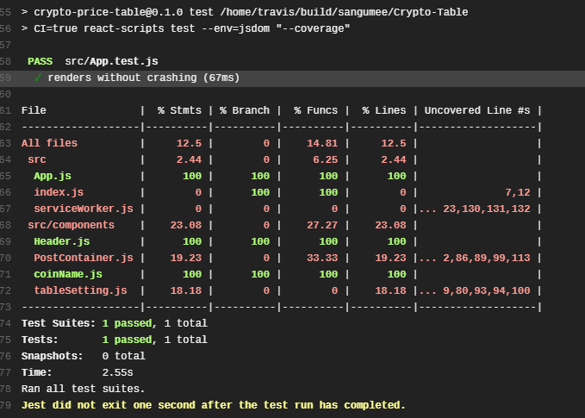Click the 'Uncovered Line #s' column header
The image size is (585, 418).
(477, 110)
